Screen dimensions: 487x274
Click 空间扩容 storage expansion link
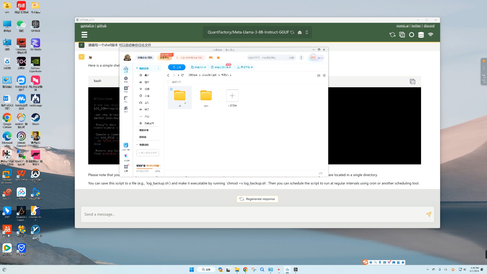click(148, 166)
